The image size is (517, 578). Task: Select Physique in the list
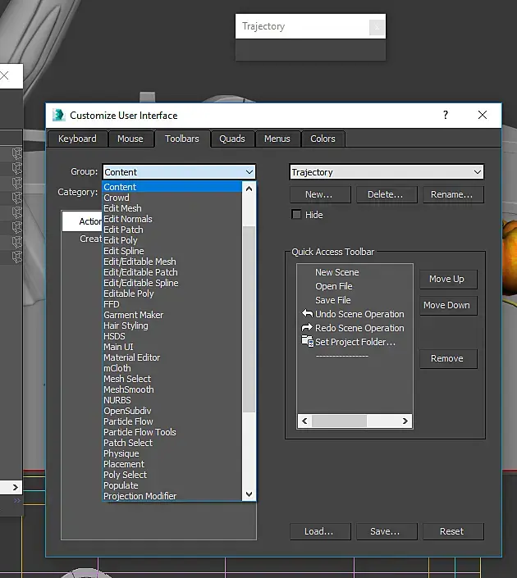pyautogui.click(x=172, y=453)
